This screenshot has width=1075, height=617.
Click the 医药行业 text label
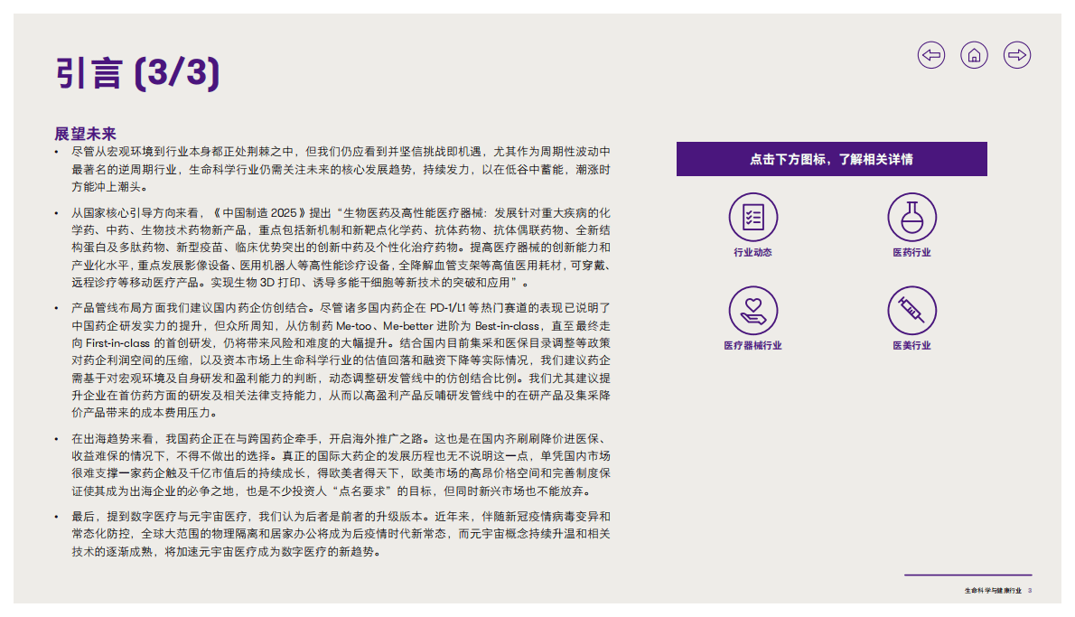(911, 253)
